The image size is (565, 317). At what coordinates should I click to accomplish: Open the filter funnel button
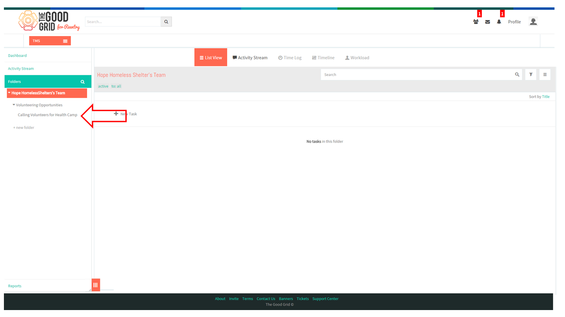coord(531,75)
